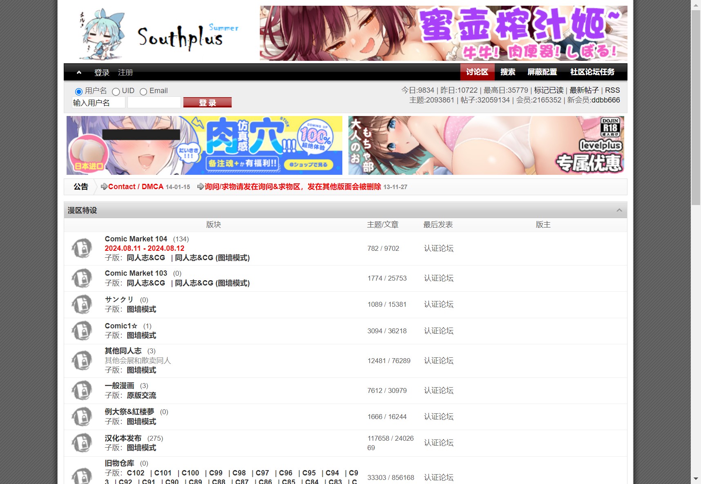Open the Contact / DMCA link

coord(135,187)
